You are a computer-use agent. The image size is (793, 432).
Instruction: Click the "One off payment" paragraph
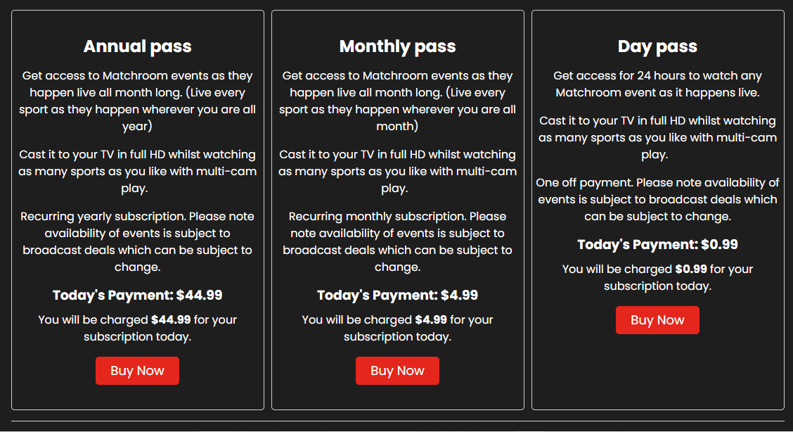point(657,199)
